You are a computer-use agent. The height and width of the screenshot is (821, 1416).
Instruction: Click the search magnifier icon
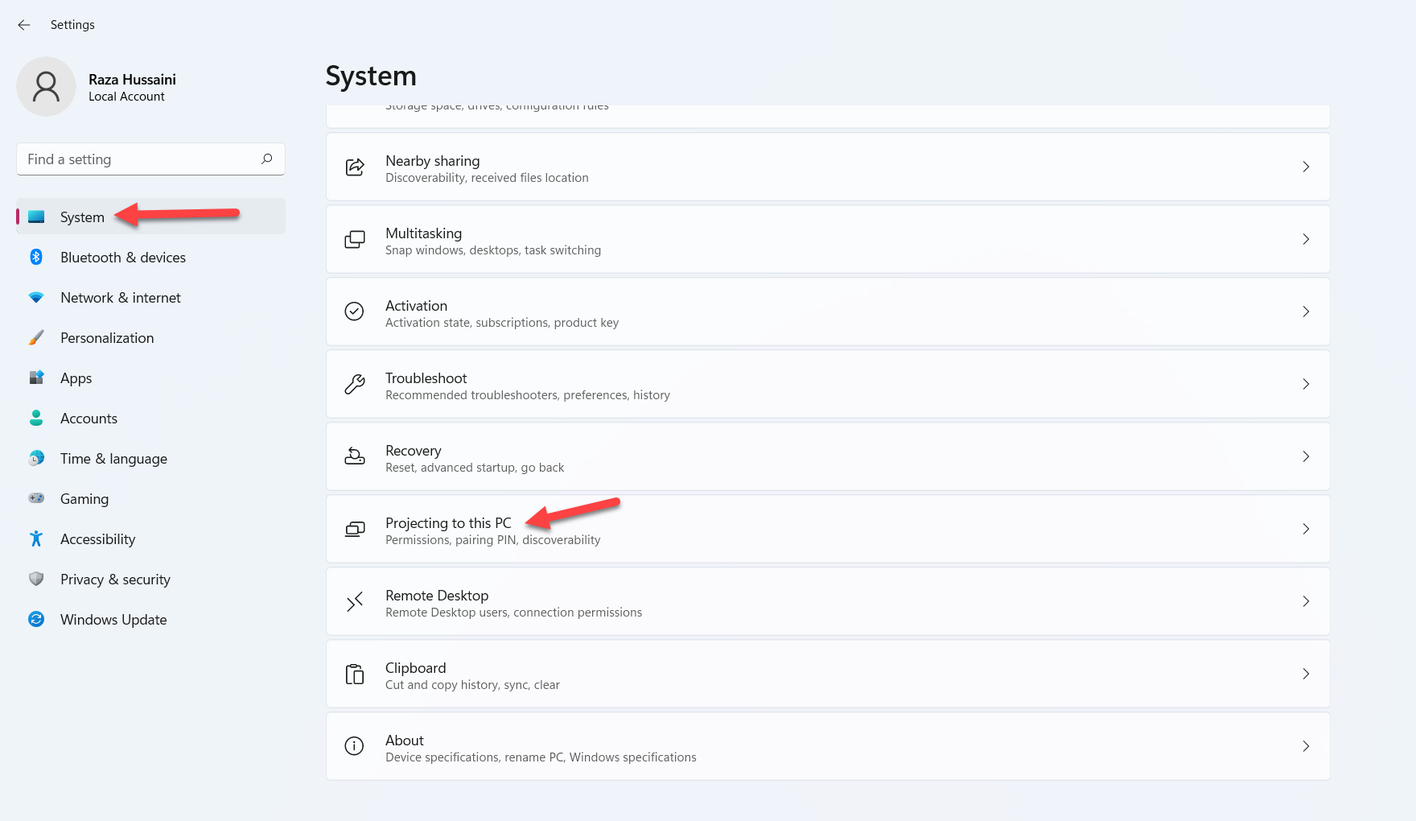click(x=267, y=159)
